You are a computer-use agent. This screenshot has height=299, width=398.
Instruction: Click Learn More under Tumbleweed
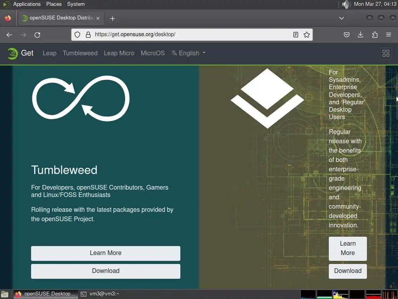106,253
